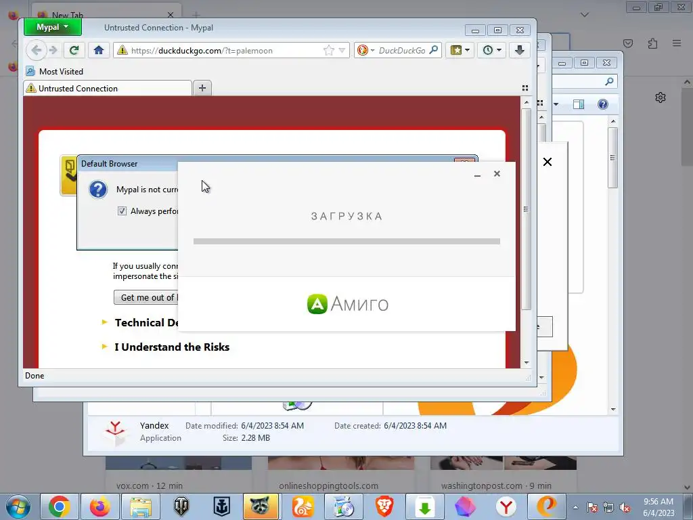Open the onlineshoppingtools.com link
Screen dimensions: 693x520
coord(328,485)
